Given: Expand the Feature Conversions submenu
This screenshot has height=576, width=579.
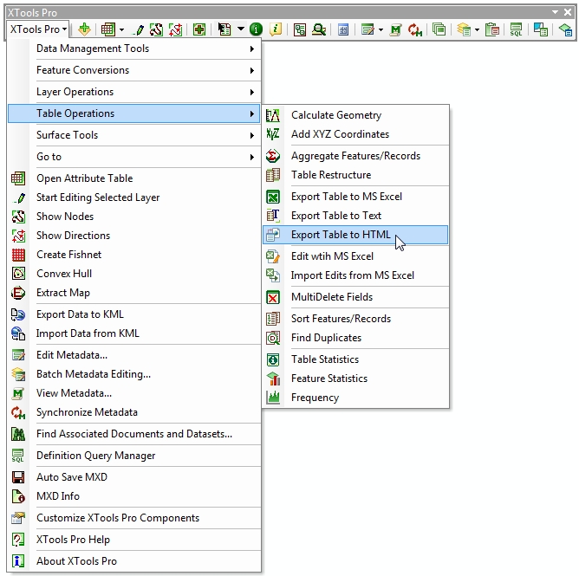Looking at the screenshot, I should click(134, 70).
